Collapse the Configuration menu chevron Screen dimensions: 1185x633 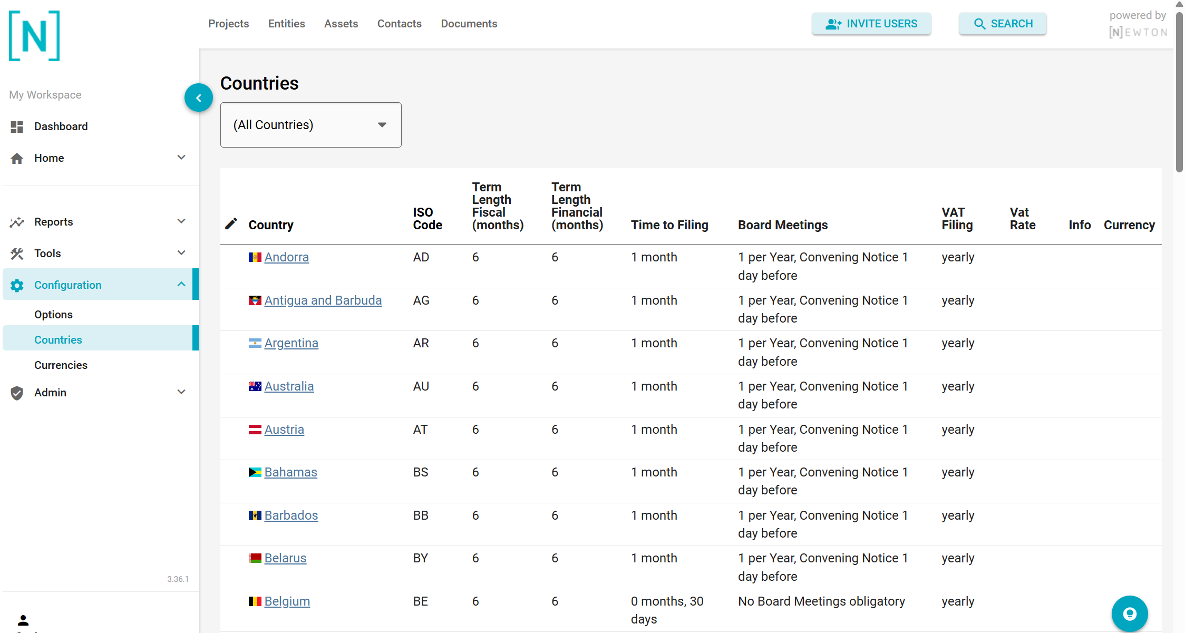181,285
